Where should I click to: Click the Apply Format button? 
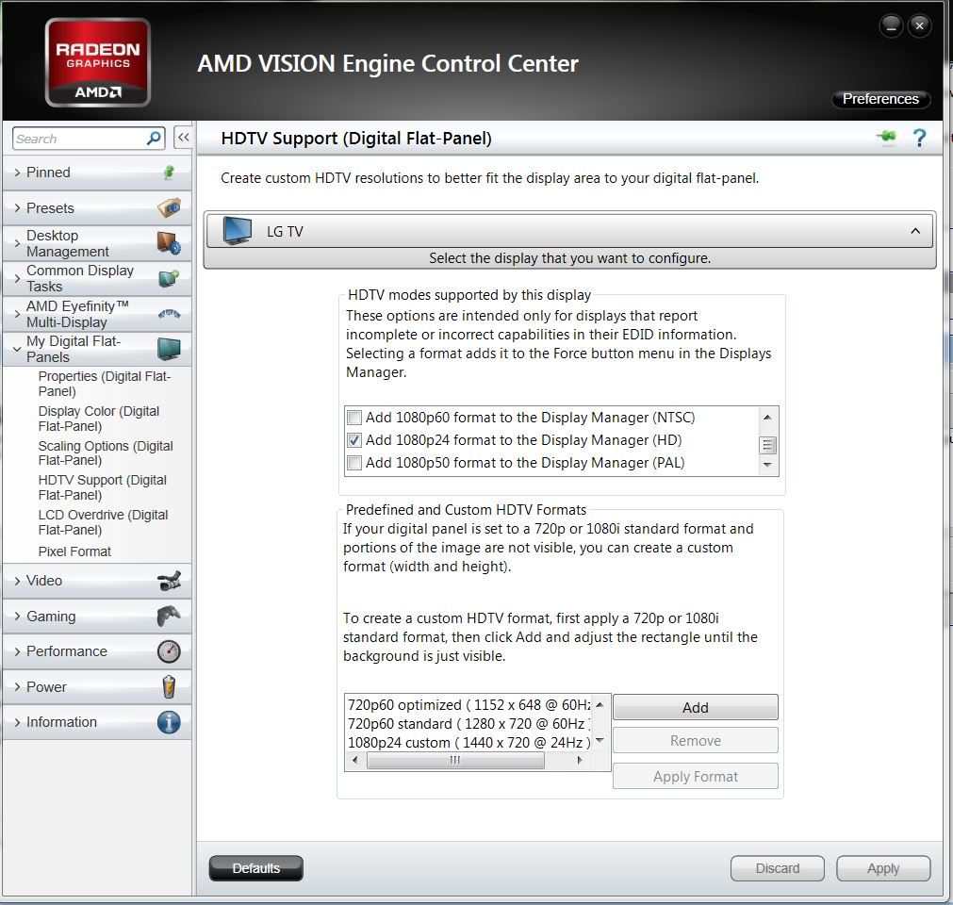696,777
